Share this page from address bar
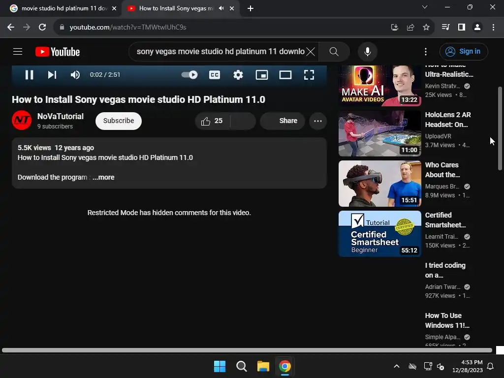 pyautogui.click(x=410, y=28)
